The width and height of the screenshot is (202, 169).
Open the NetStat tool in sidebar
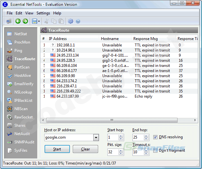17,34
